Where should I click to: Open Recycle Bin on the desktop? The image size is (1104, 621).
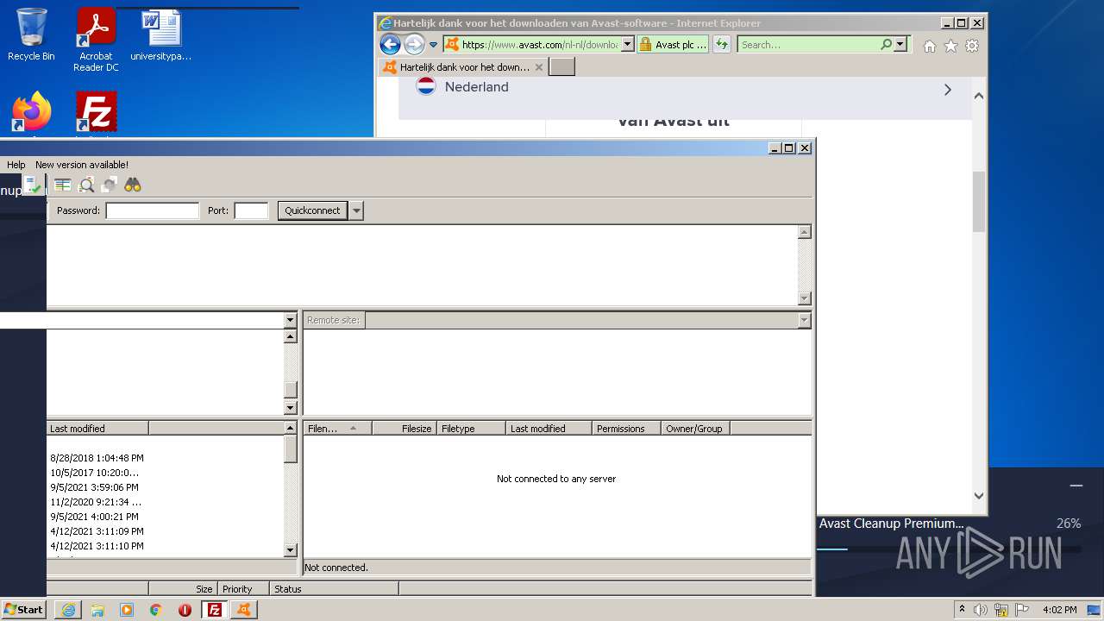pyautogui.click(x=31, y=34)
